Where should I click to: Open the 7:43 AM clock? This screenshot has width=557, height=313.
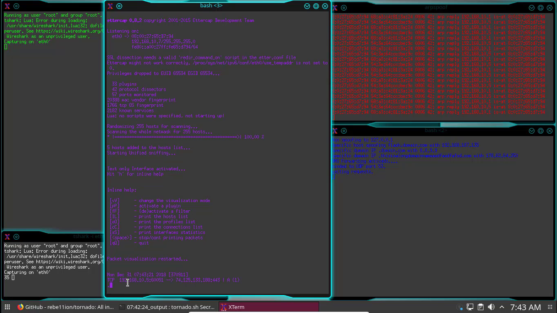click(x=526, y=307)
